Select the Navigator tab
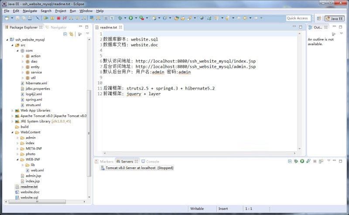 pos(58,27)
